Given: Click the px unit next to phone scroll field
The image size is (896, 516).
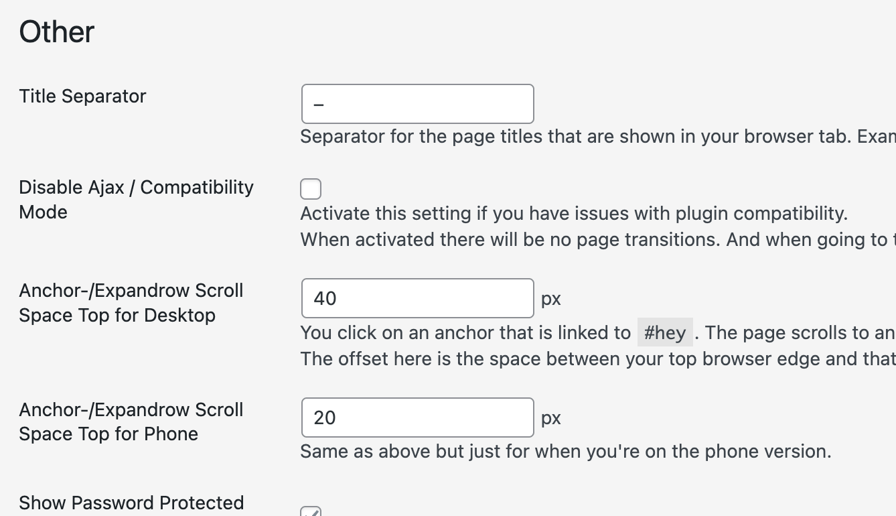Looking at the screenshot, I should (x=550, y=417).
